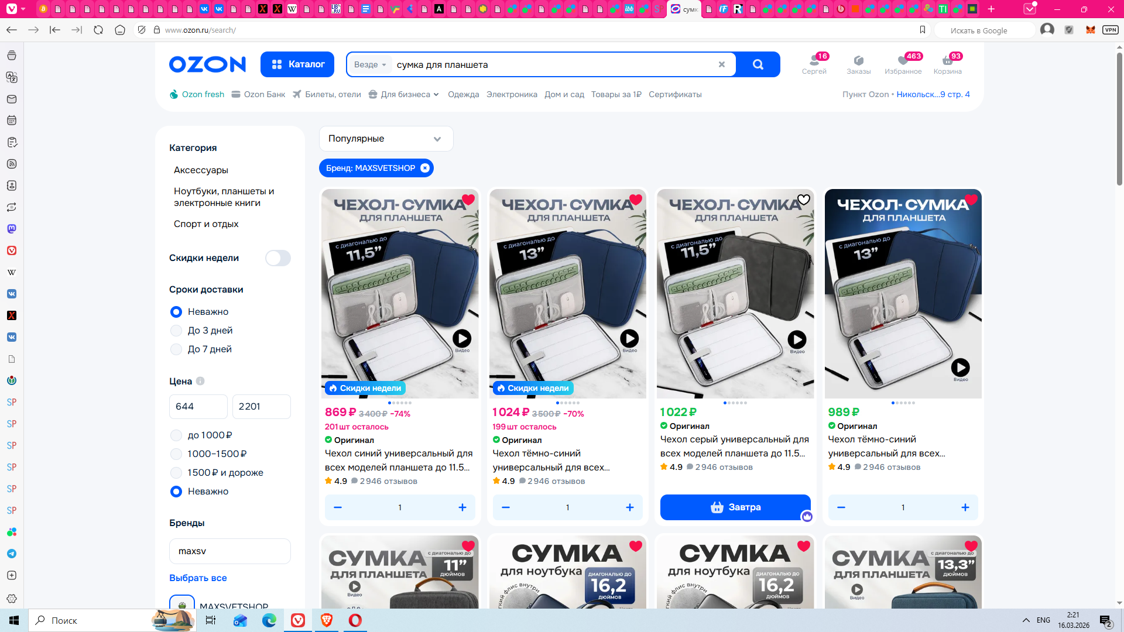Viewport: 1124px width, 632px height.
Task: Remove the MAXSVETSHOP brand filter chip
Action: tap(425, 168)
